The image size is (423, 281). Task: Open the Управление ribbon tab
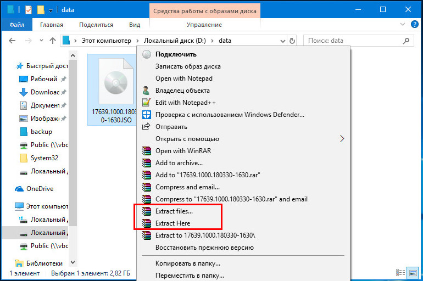(x=204, y=25)
